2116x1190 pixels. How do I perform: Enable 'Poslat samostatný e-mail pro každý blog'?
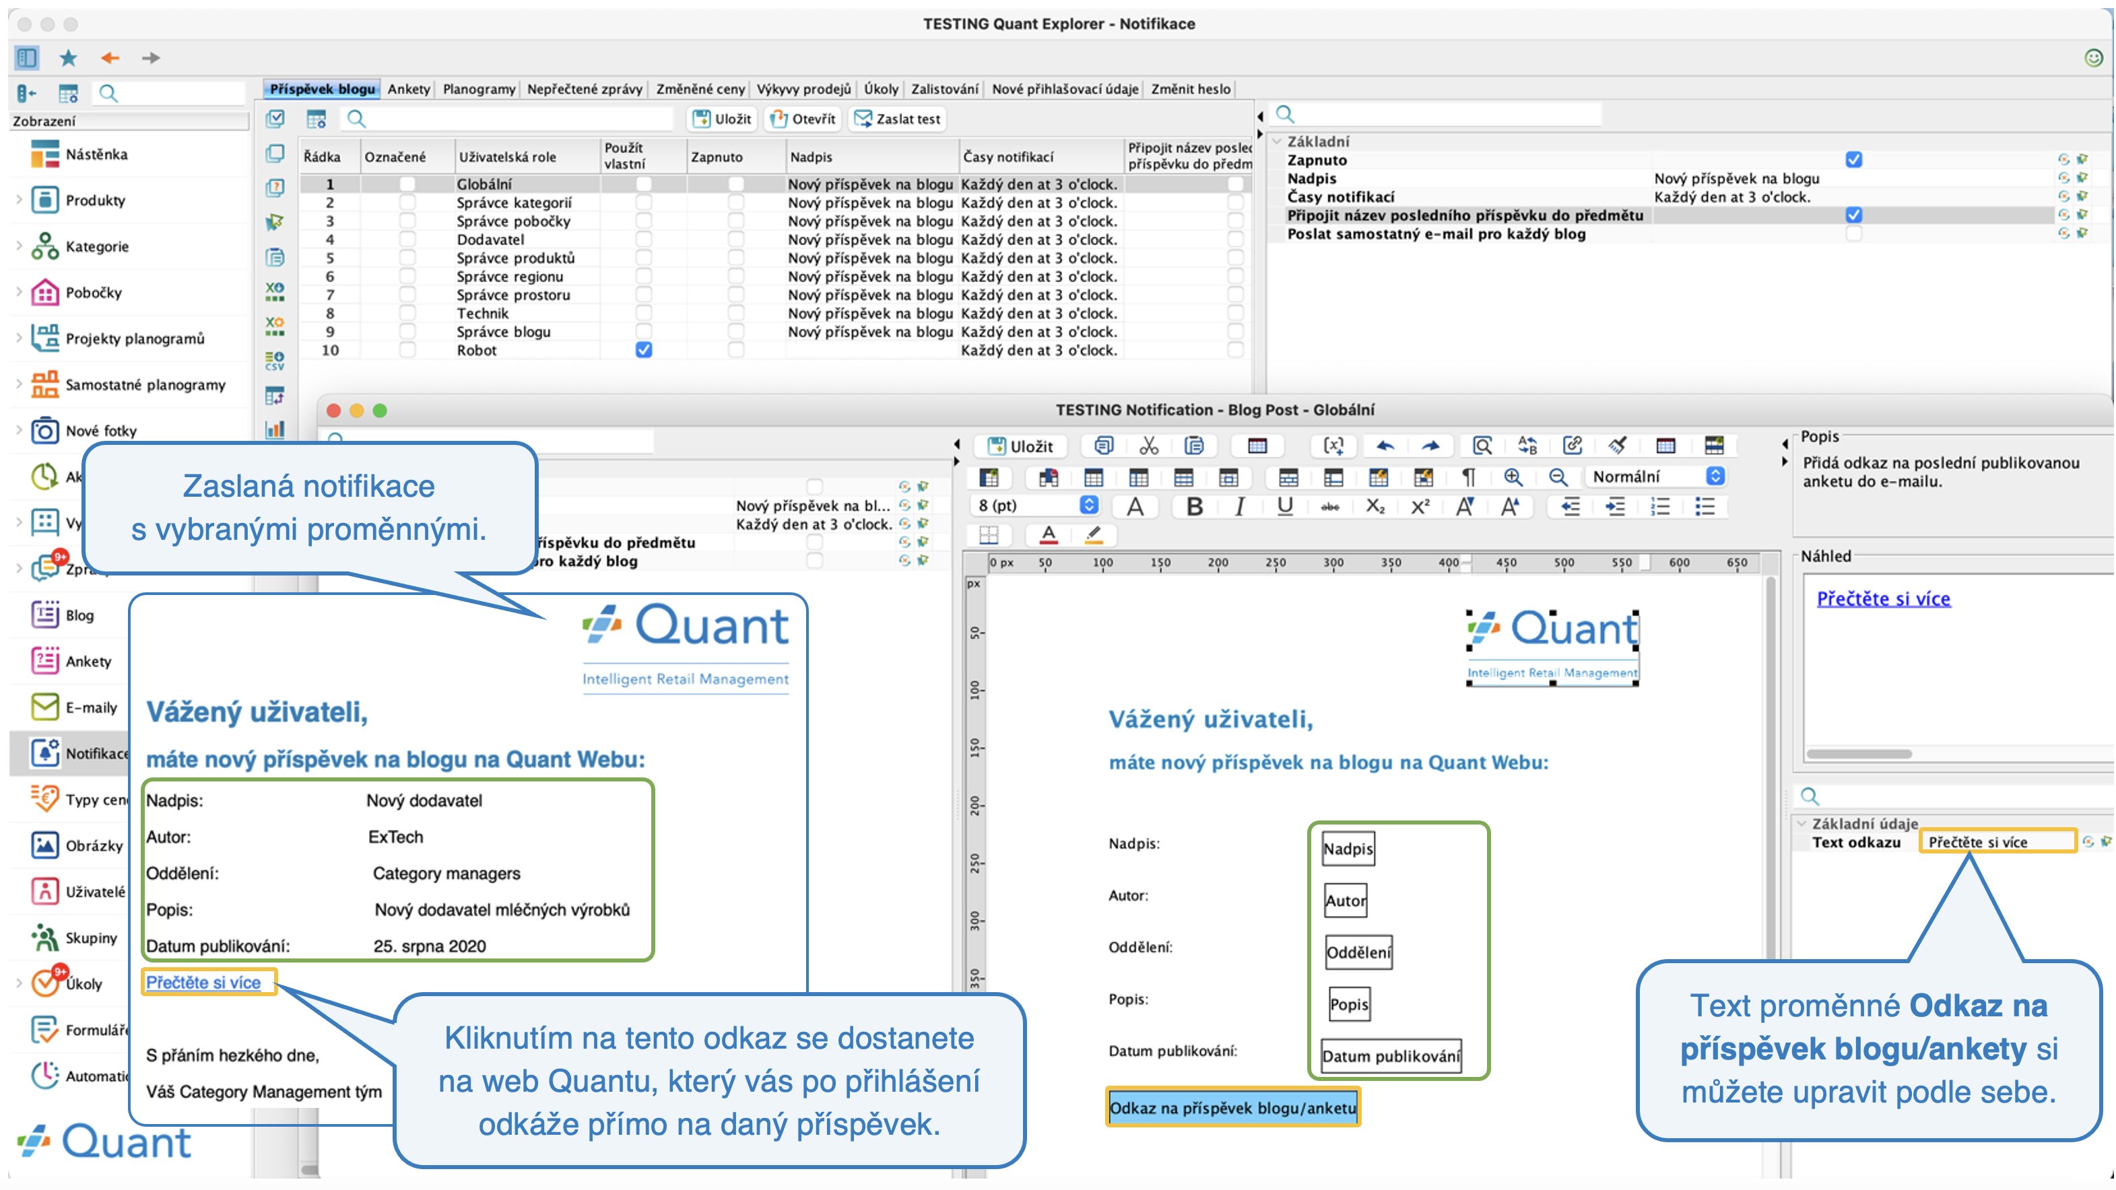pyautogui.click(x=1853, y=234)
